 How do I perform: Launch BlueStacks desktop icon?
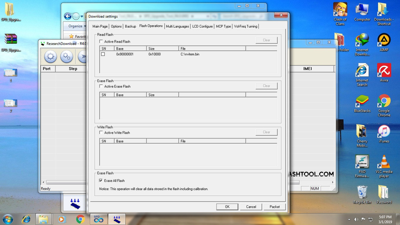point(362,103)
